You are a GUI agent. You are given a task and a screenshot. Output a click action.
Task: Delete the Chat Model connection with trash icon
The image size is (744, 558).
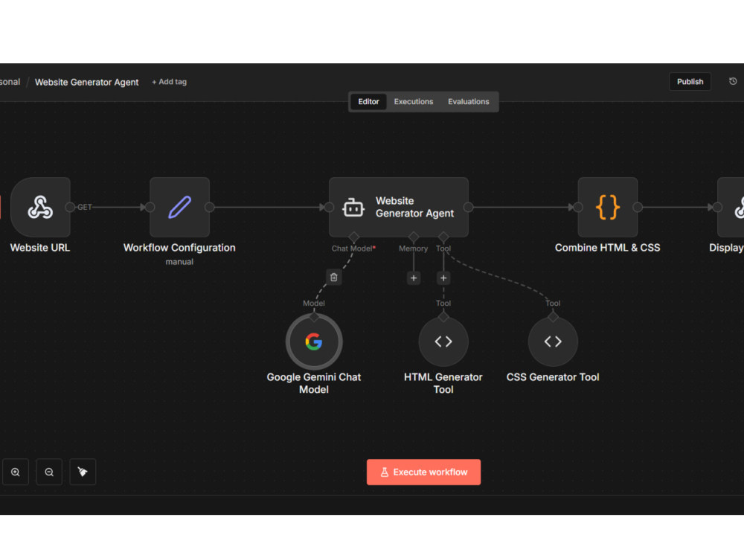point(333,277)
